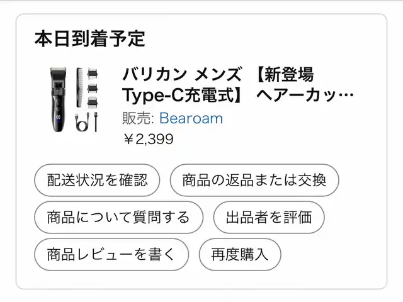Click the USB cable in product image

pyautogui.click(x=81, y=120)
